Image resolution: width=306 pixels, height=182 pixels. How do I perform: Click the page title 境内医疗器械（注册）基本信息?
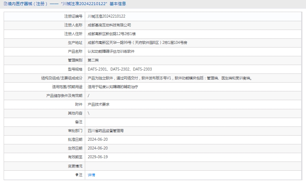66,4
